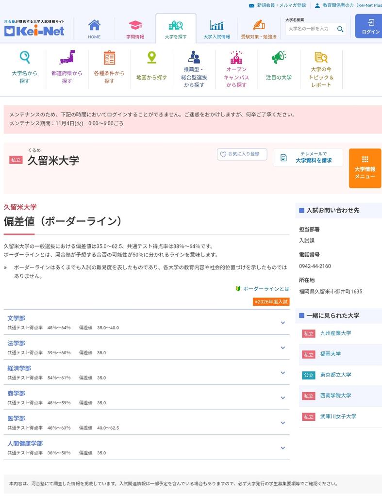Click the orange 2026年度入試 badge
382x497 pixels.
(271, 302)
